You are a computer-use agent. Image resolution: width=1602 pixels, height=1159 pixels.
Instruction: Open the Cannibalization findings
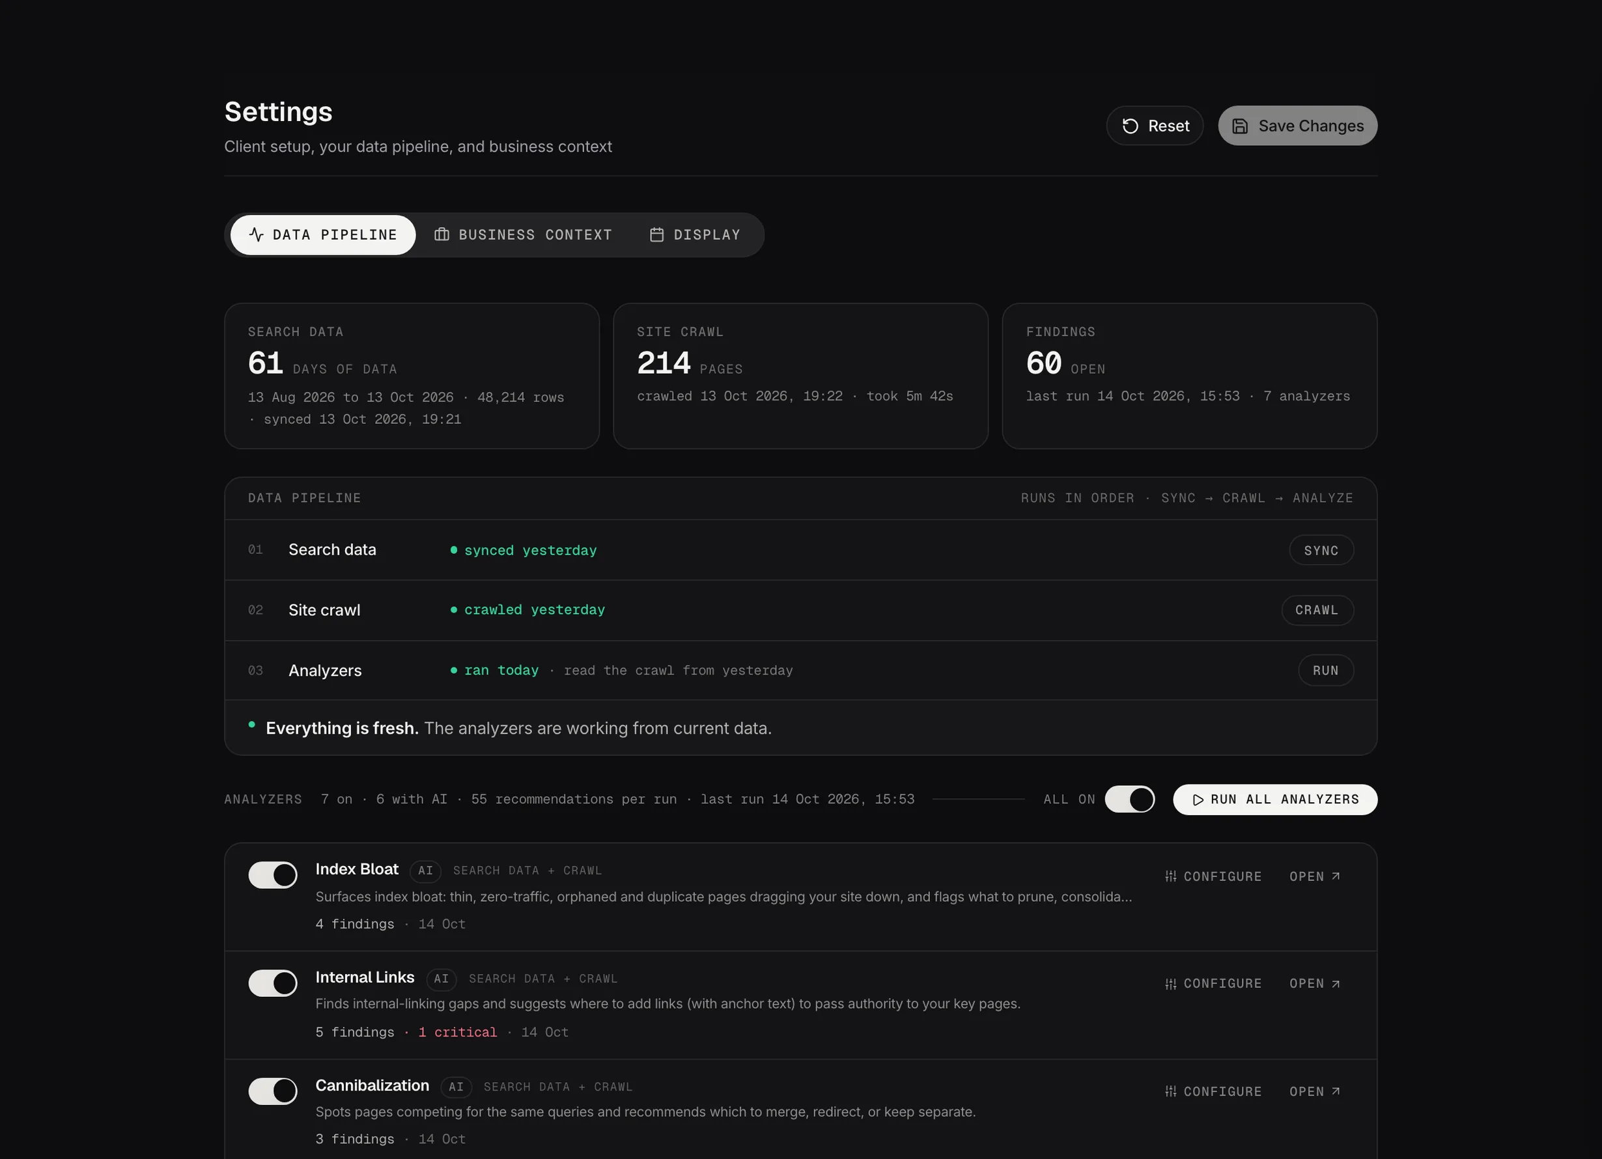pos(1315,1091)
